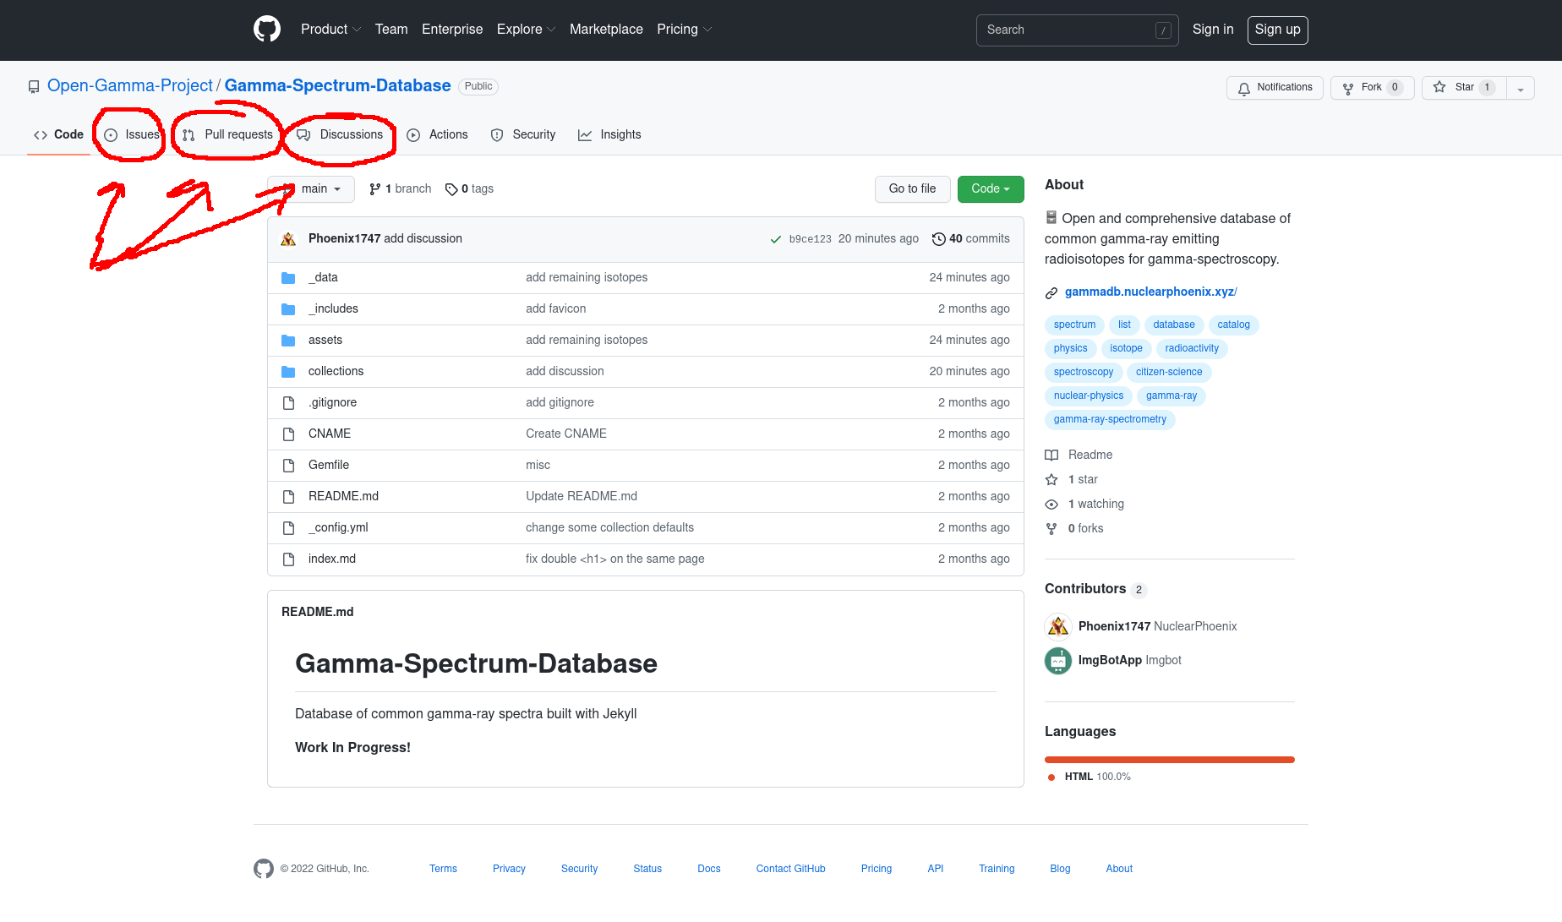Click Enterprise in top navigation

tap(452, 30)
